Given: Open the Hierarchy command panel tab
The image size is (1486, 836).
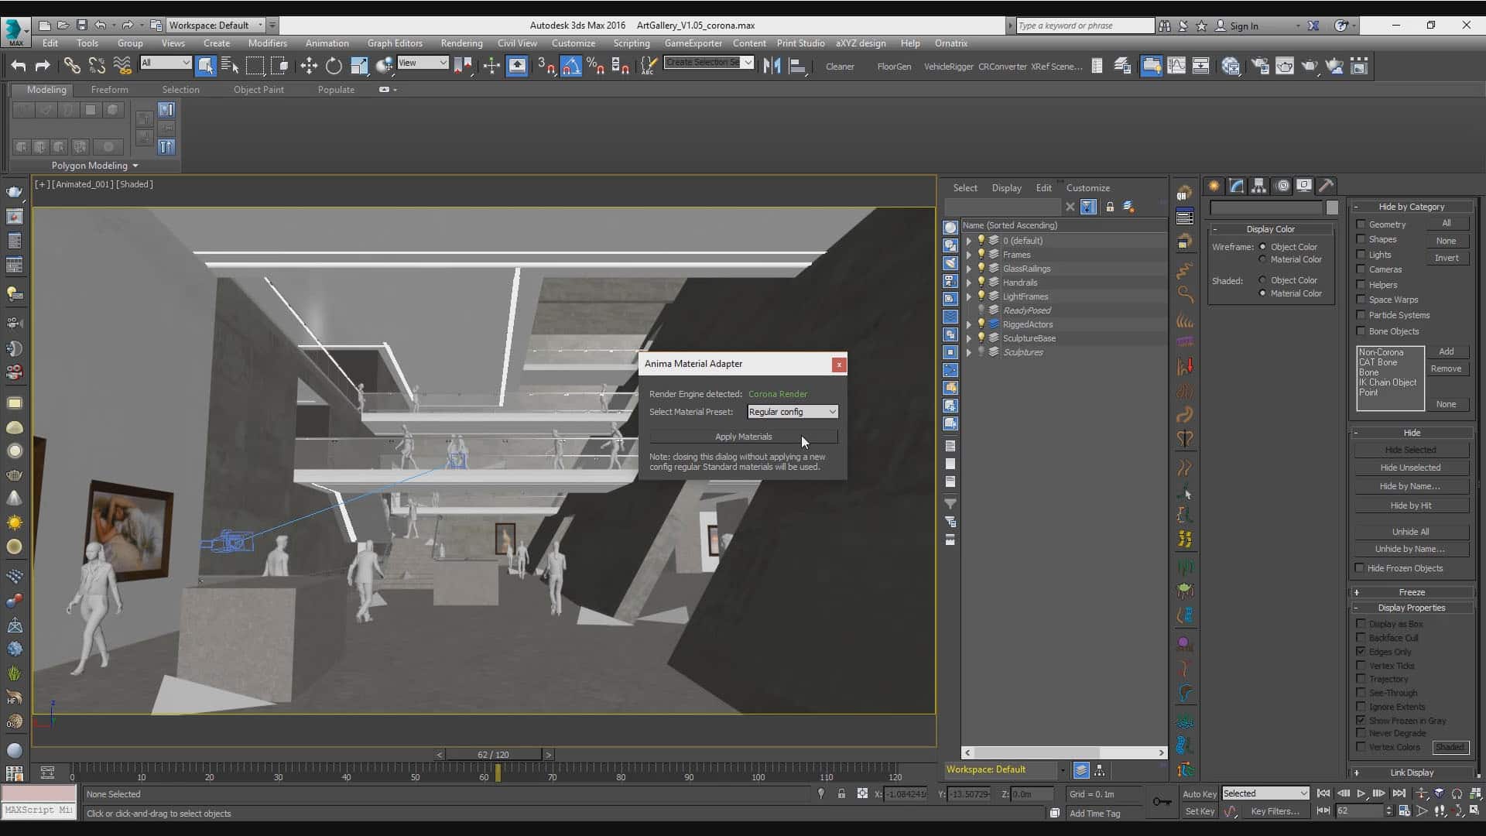Looking at the screenshot, I should (1258, 186).
